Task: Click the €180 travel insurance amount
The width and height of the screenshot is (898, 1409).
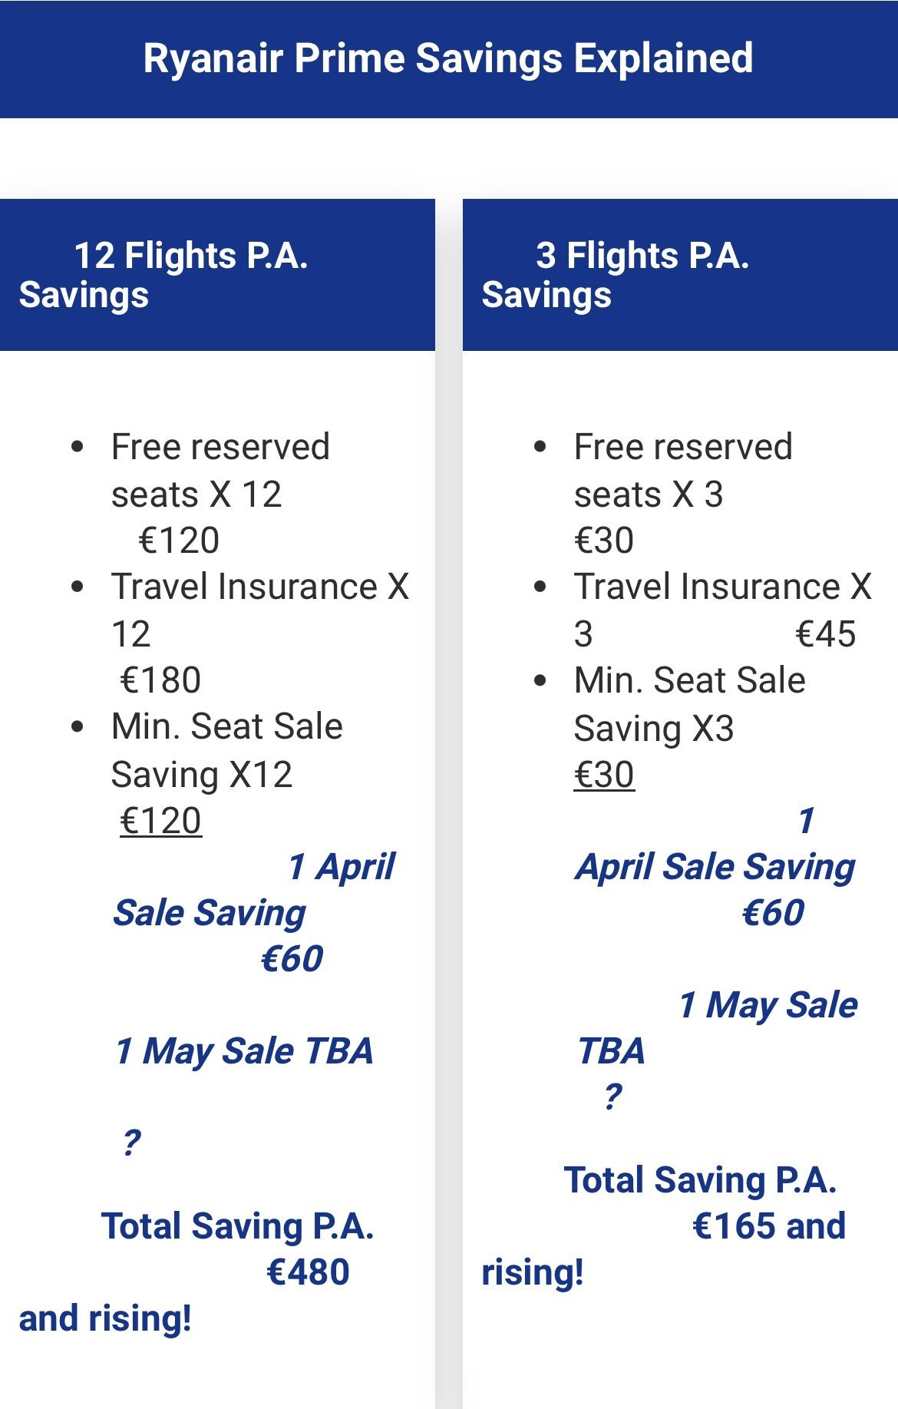Action: (x=160, y=680)
